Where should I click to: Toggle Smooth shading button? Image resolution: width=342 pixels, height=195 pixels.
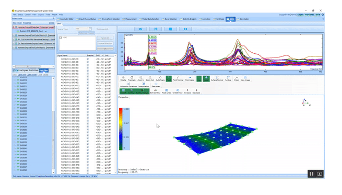point(123,91)
